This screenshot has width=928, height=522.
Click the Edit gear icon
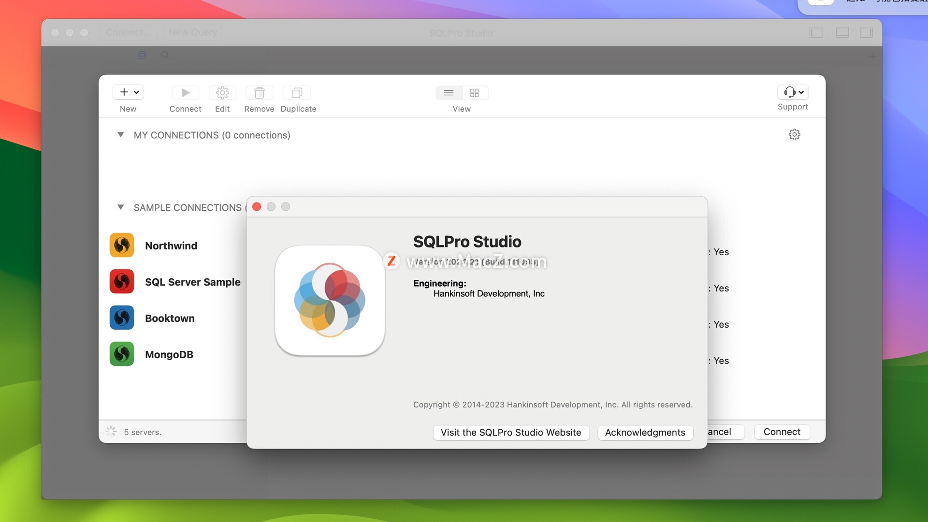[222, 93]
